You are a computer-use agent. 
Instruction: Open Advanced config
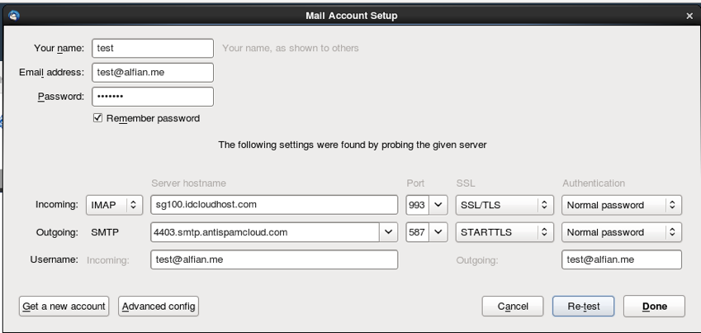pyautogui.click(x=159, y=306)
